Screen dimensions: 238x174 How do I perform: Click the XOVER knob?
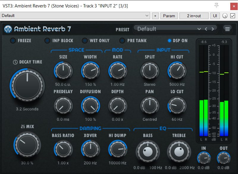[90, 149]
